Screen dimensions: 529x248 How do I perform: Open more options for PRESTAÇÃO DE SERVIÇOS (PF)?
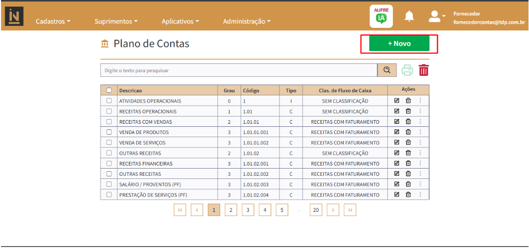click(420, 195)
